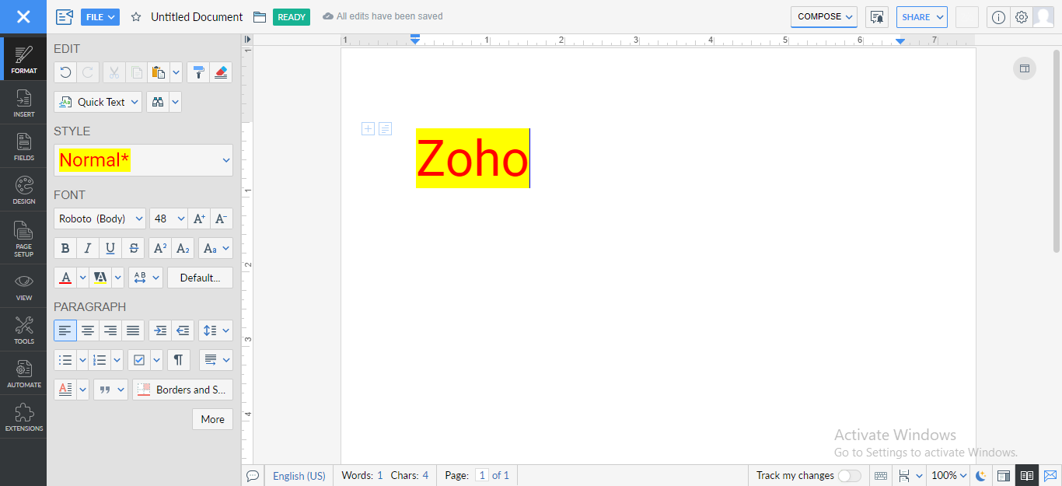Show paragraph marks with the pilcrow
The height and width of the screenshot is (486, 1062).
[178, 359]
